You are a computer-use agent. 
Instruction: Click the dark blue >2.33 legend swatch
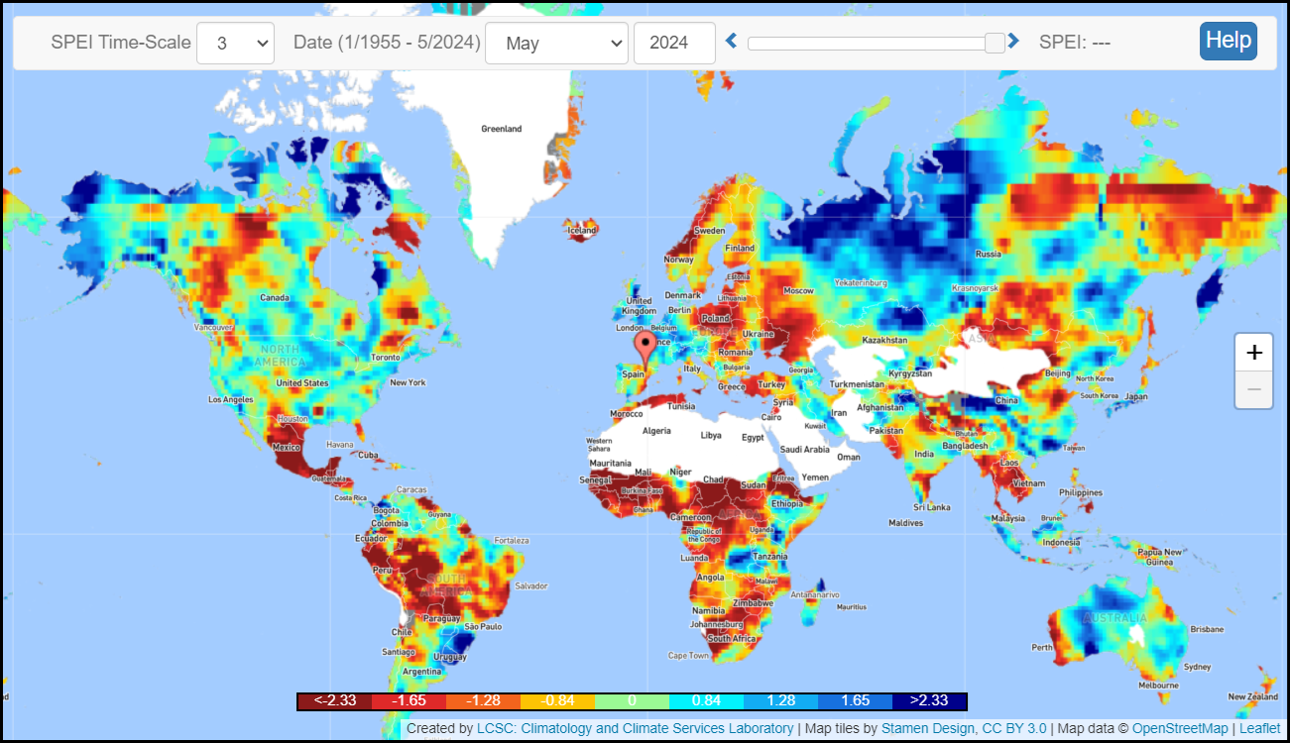coord(929,701)
